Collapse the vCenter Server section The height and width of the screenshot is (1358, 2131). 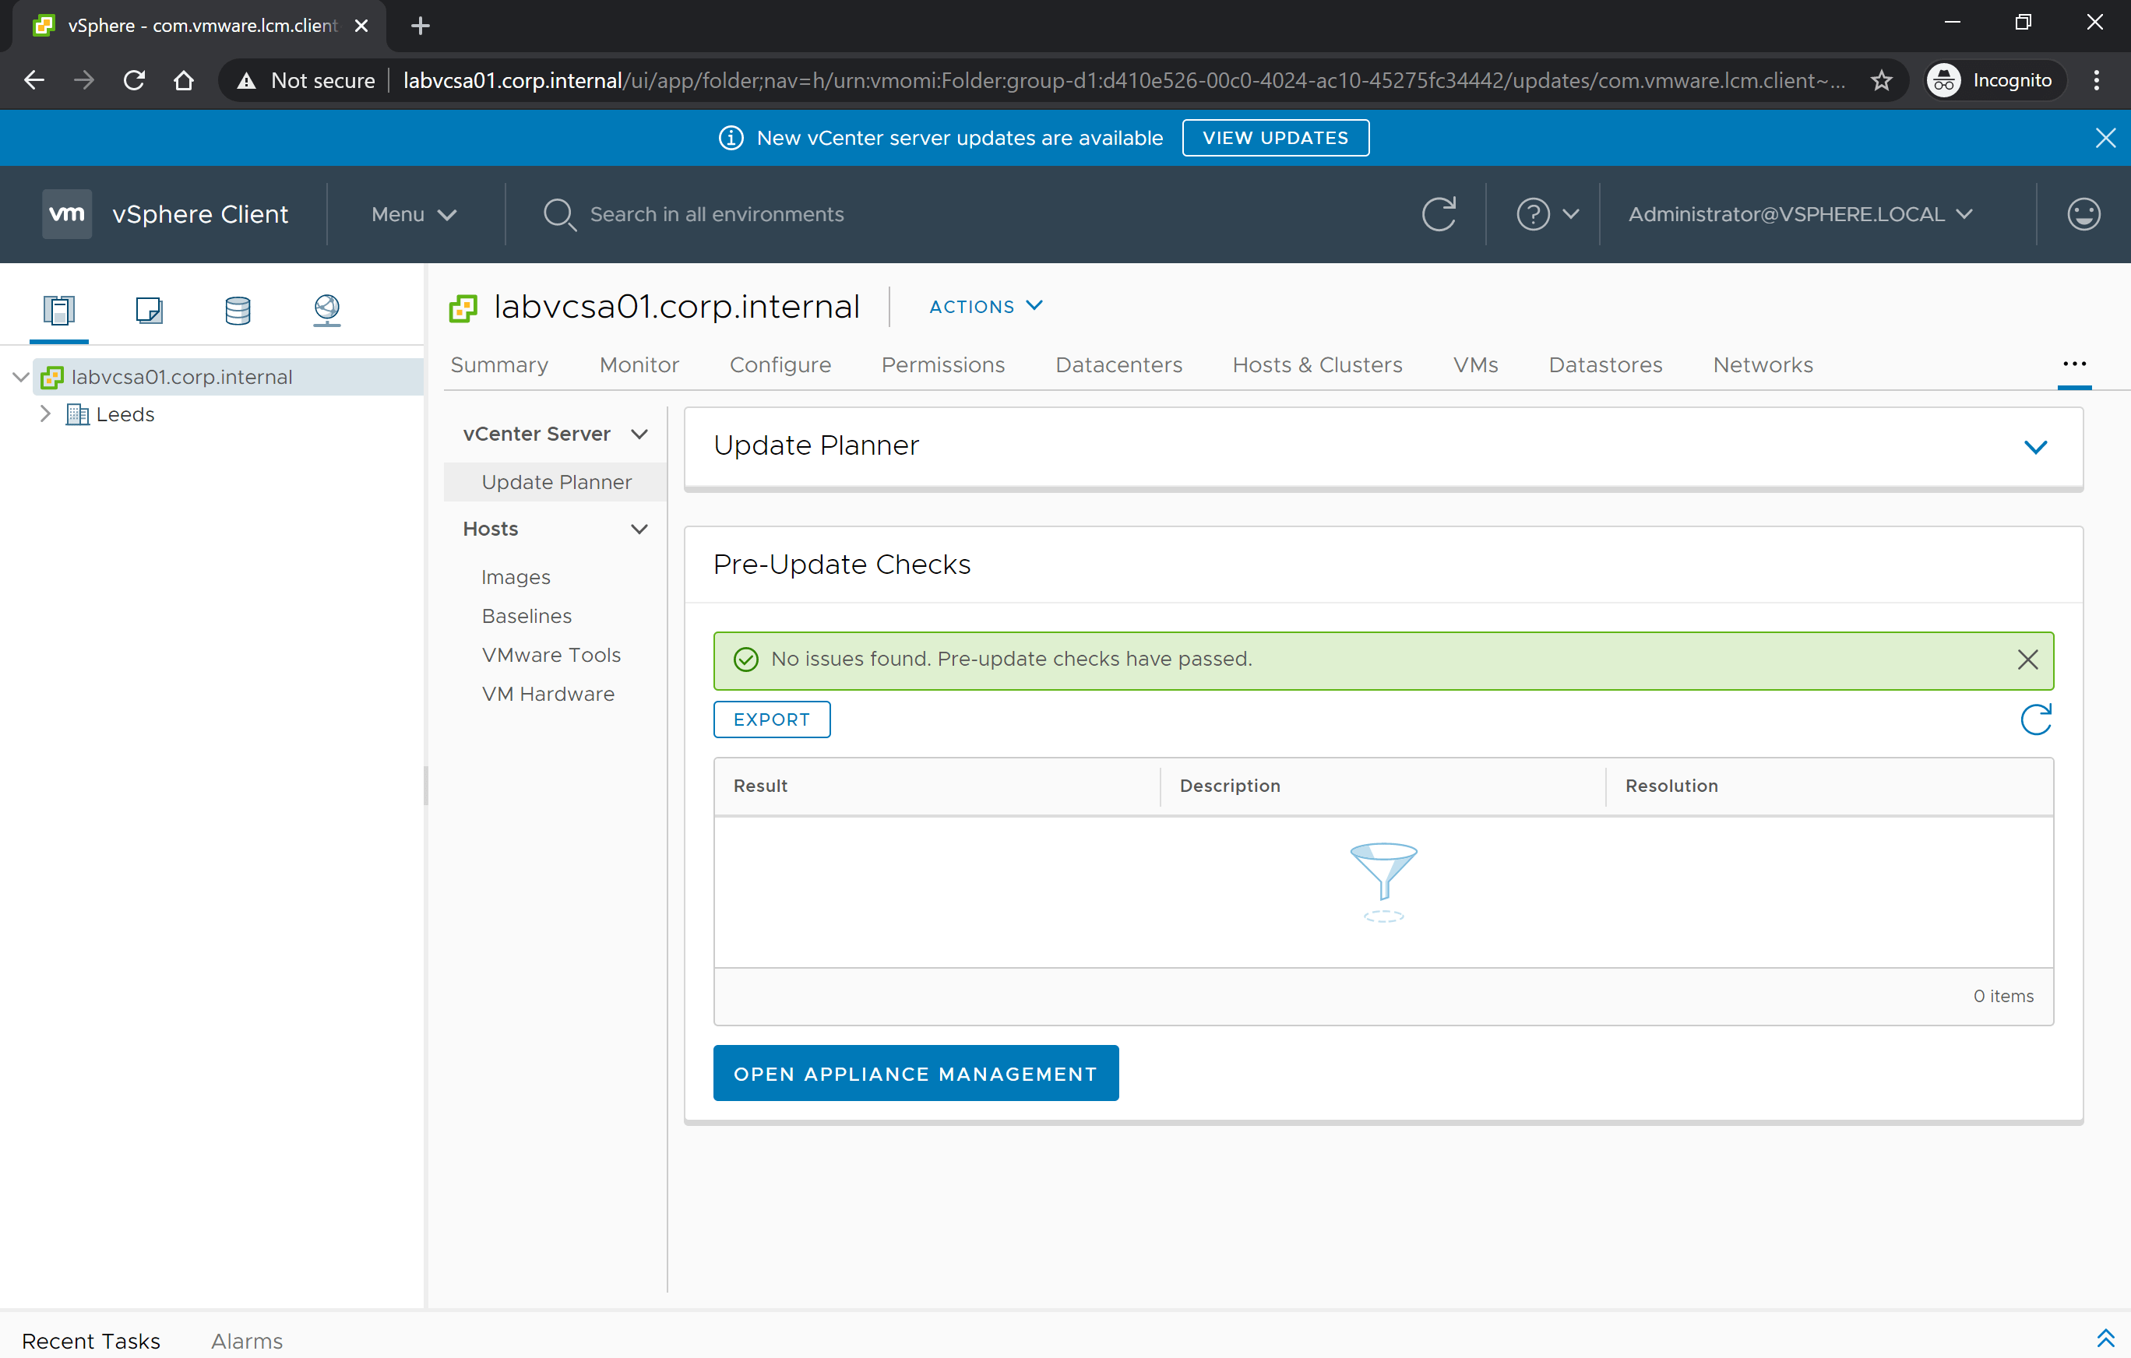click(x=639, y=434)
